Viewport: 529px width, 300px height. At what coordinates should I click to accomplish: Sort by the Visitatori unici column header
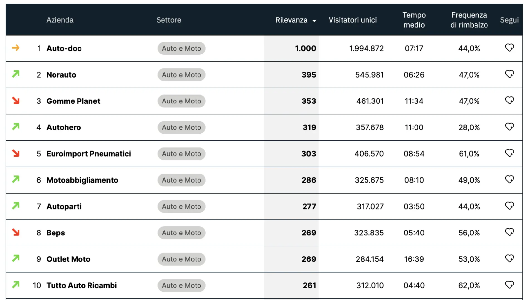coord(353,20)
